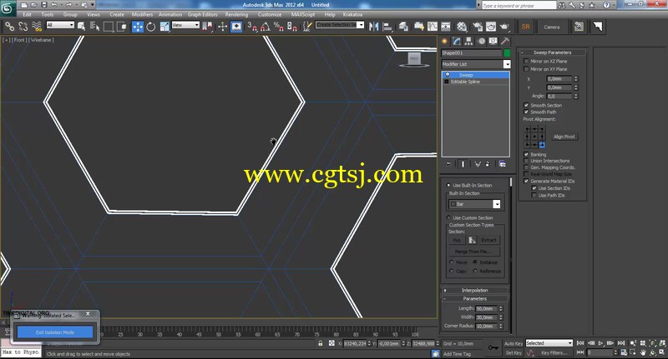Switch to the Utilities command panel
Screen dimensions: 668x359
pyautogui.click(x=505, y=41)
